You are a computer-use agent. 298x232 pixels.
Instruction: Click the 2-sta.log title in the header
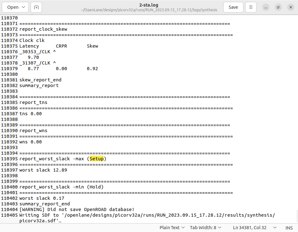149,5
